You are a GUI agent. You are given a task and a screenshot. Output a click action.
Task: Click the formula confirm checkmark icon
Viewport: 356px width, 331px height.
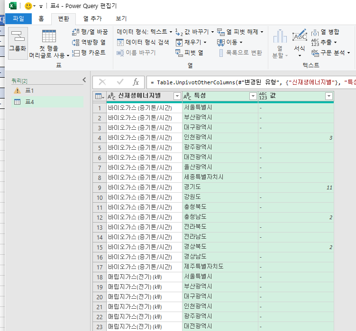tap(120, 82)
